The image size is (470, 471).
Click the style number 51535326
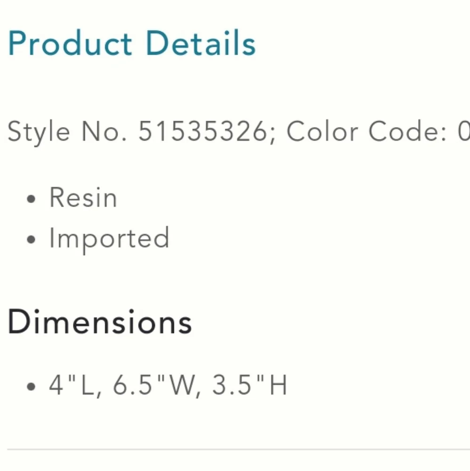point(203,131)
